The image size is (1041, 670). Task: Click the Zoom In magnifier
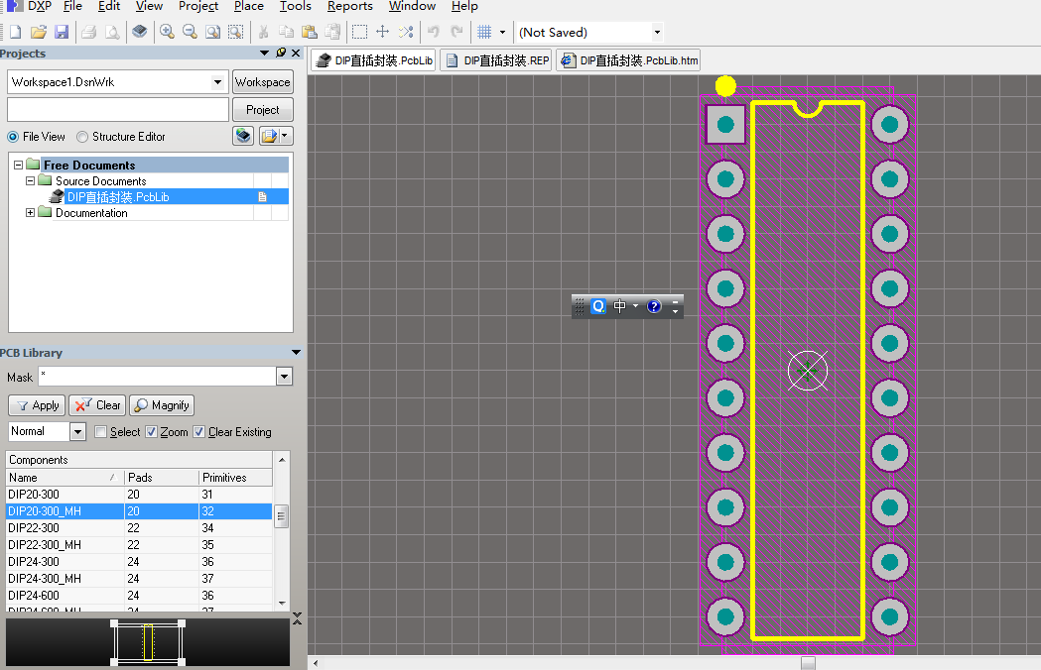pos(167,32)
